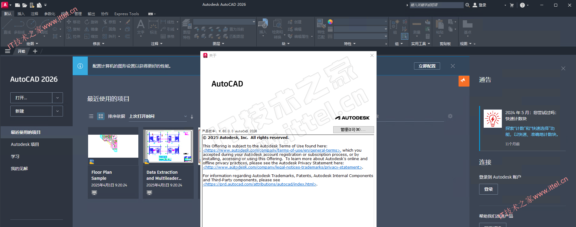
Task: Expand Utilities (实用工具) panel flyout
Action: (x=421, y=44)
